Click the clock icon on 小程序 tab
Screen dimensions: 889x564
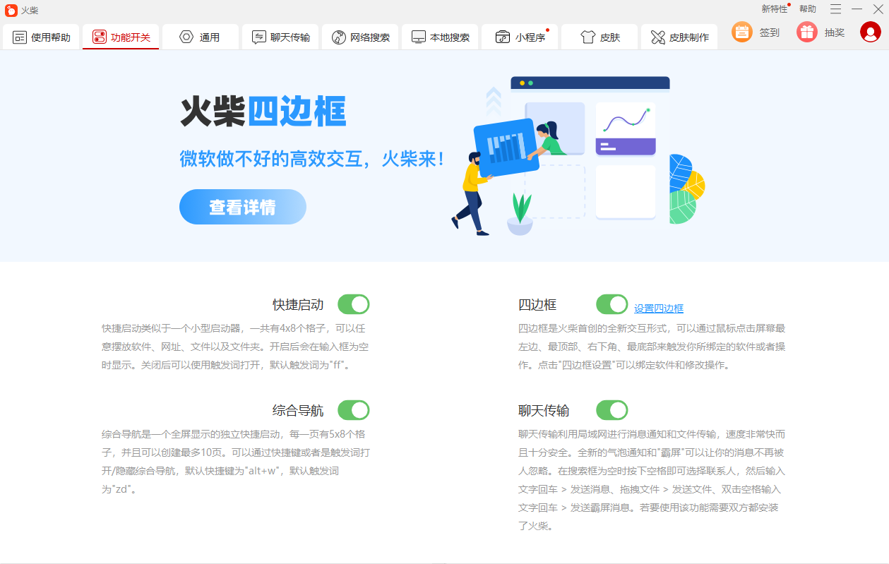[503, 37]
